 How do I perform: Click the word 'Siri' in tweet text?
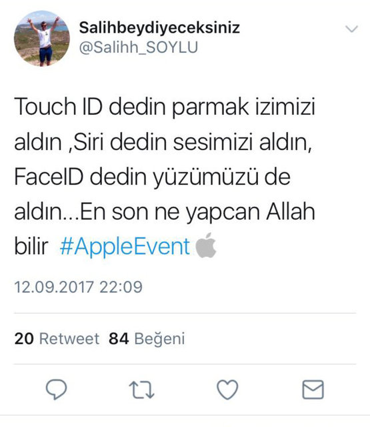coord(89,141)
